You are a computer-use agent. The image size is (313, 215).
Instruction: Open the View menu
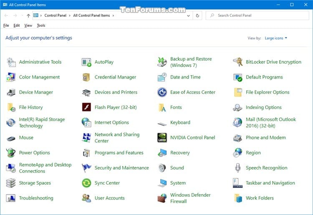click(28, 25)
